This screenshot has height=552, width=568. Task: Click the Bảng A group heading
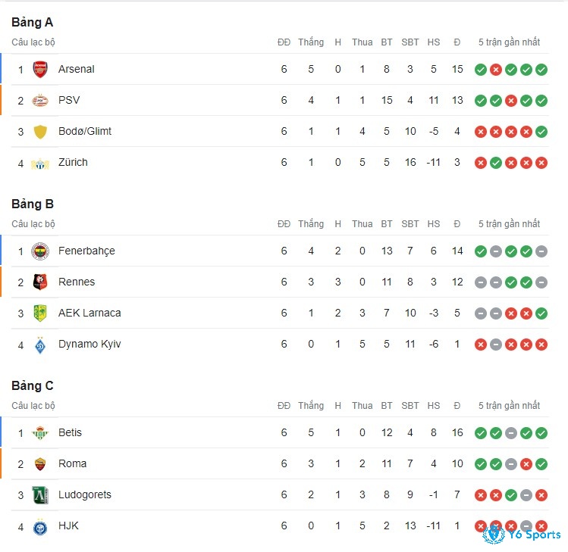click(x=33, y=23)
